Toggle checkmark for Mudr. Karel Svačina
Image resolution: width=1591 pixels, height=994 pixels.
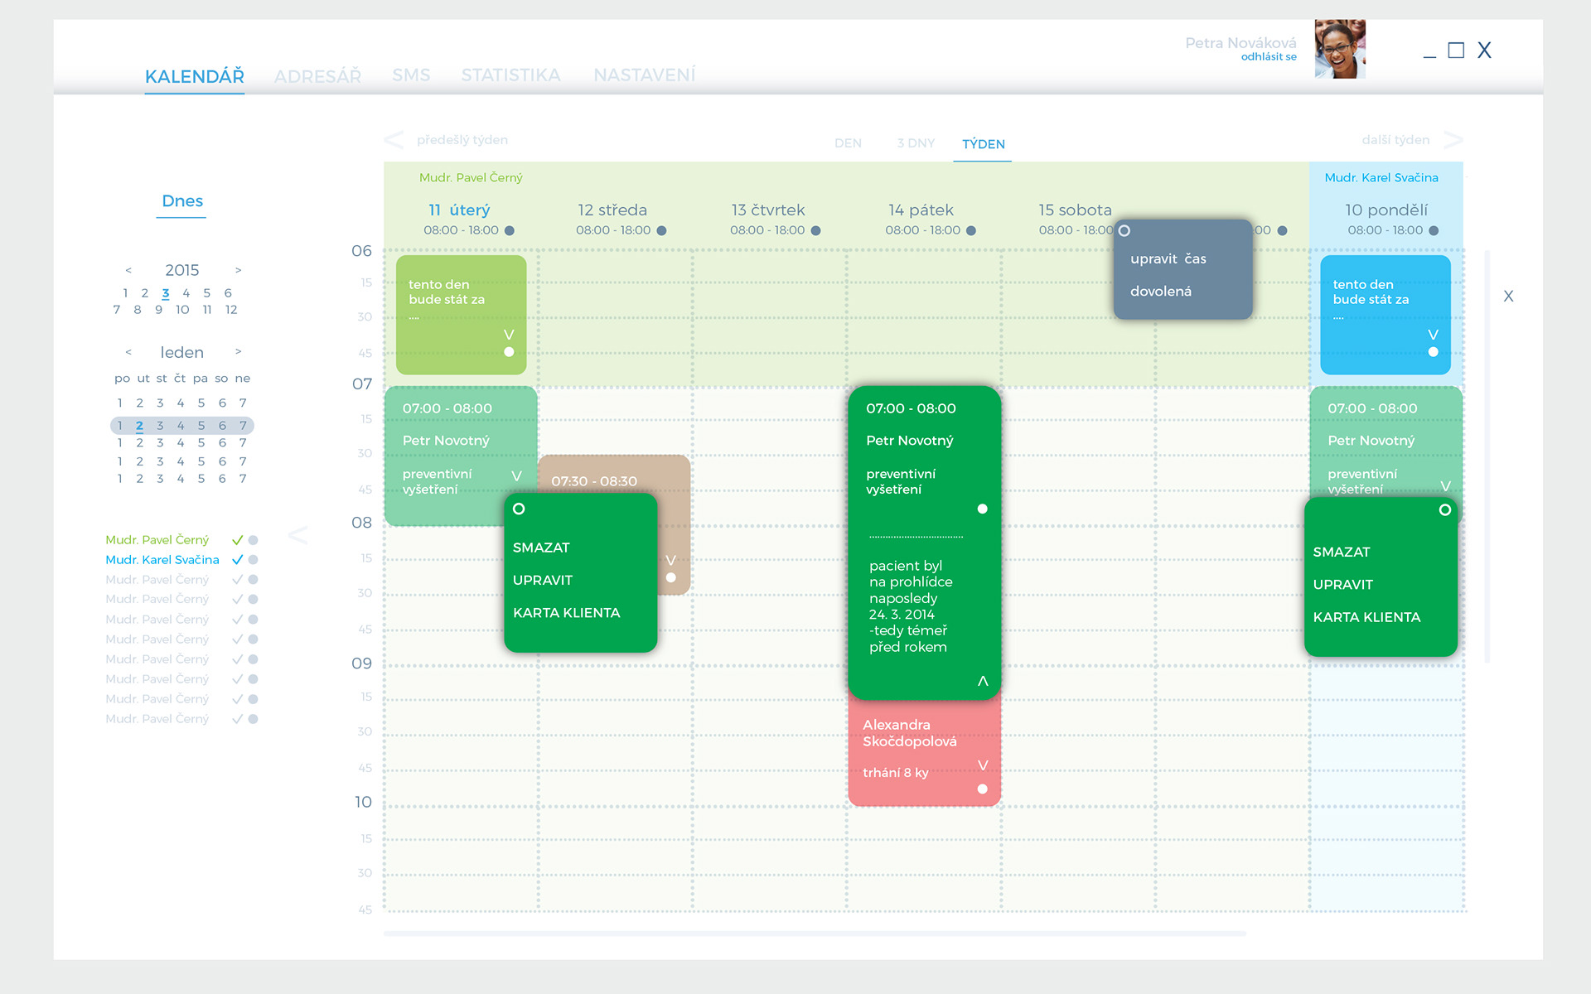(x=238, y=560)
